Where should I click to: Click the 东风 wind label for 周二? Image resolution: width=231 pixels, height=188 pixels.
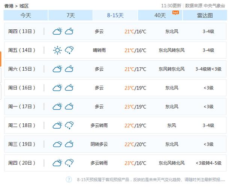[172, 126]
